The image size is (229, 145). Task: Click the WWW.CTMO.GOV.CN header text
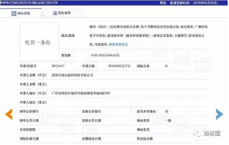[16, 3]
